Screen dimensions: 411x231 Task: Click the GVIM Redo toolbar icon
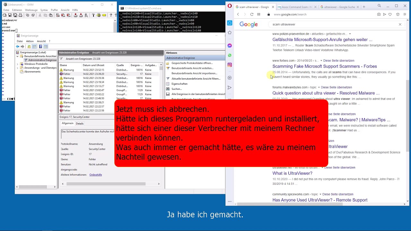pos(33,15)
